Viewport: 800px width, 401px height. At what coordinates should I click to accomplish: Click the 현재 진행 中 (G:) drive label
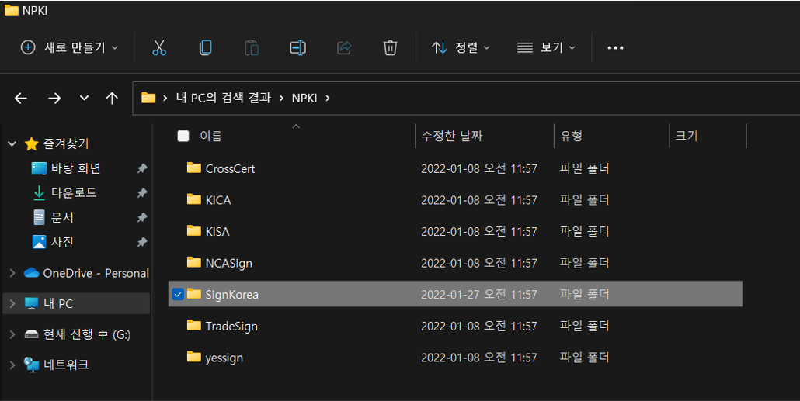pyautogui.click(x=87, y=335)
